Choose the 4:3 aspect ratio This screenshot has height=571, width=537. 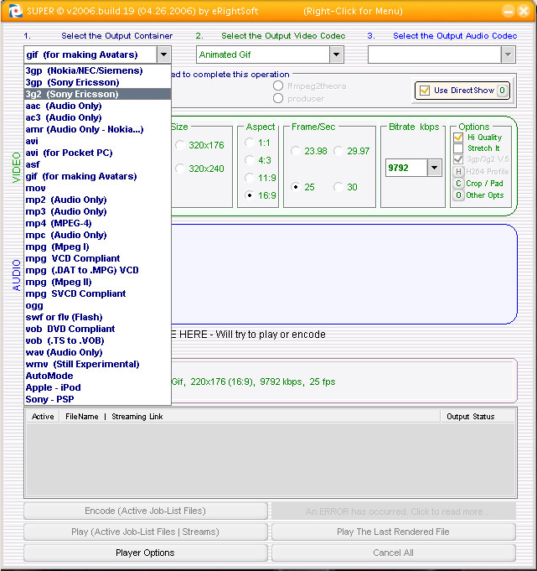pyautogui.click(x=249, y=160)
